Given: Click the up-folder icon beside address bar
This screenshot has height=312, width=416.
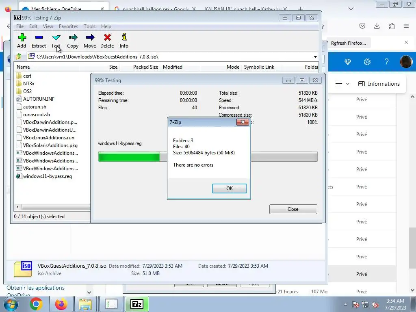Looking at the screenshot, I should [x=19, y=56].
